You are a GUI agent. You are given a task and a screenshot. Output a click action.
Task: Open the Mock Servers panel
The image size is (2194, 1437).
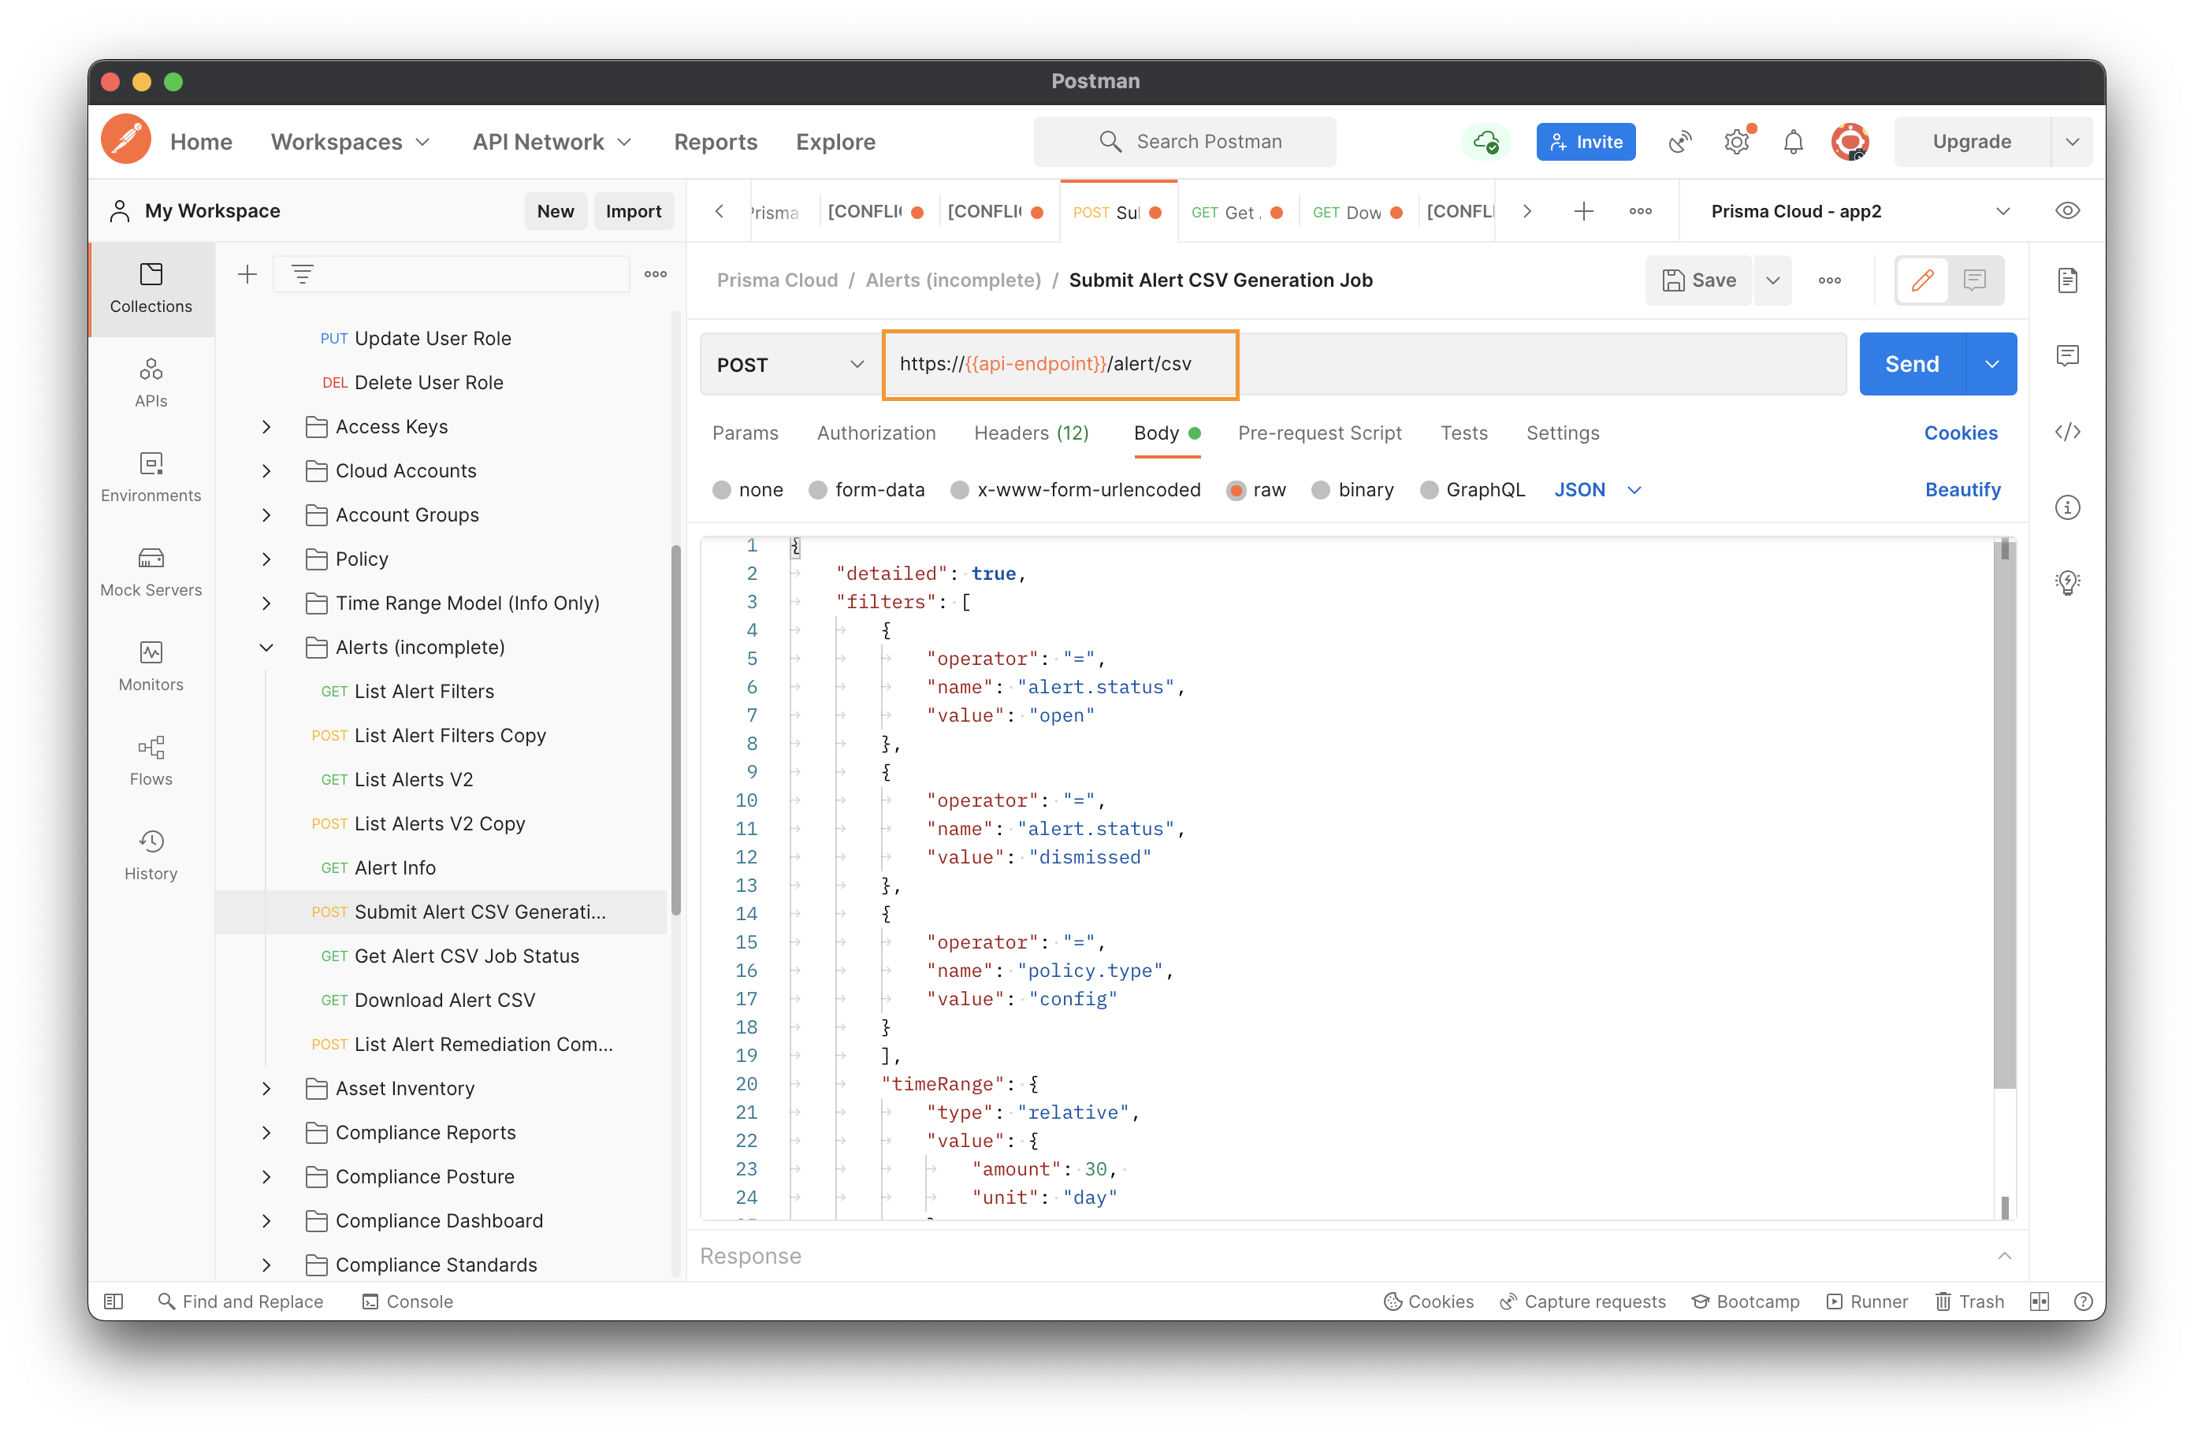(x=151, y=573)
